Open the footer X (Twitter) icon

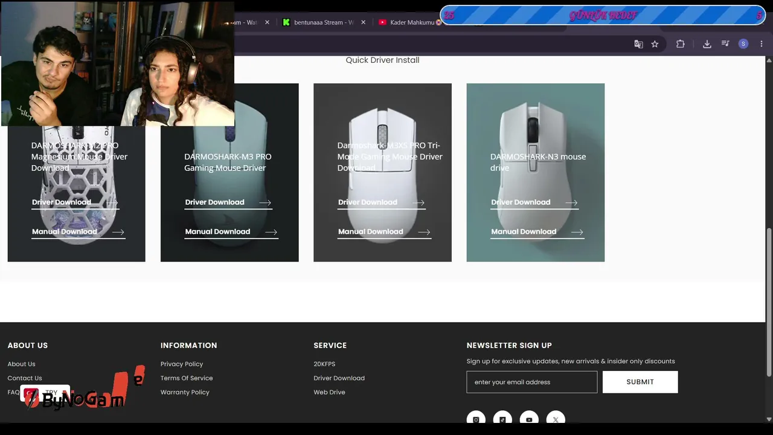556,419
